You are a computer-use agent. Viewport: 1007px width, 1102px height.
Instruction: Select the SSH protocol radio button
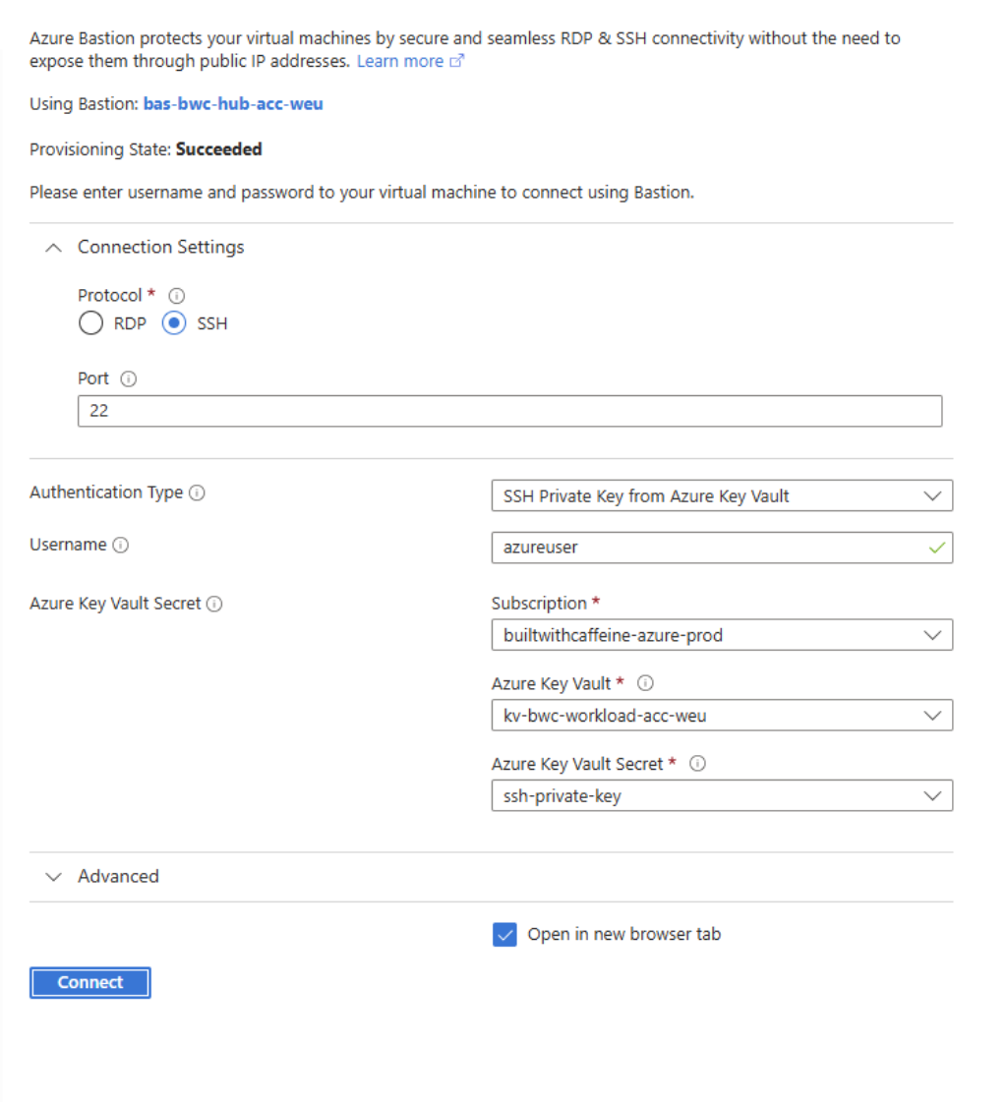click(x=172, y=322)
